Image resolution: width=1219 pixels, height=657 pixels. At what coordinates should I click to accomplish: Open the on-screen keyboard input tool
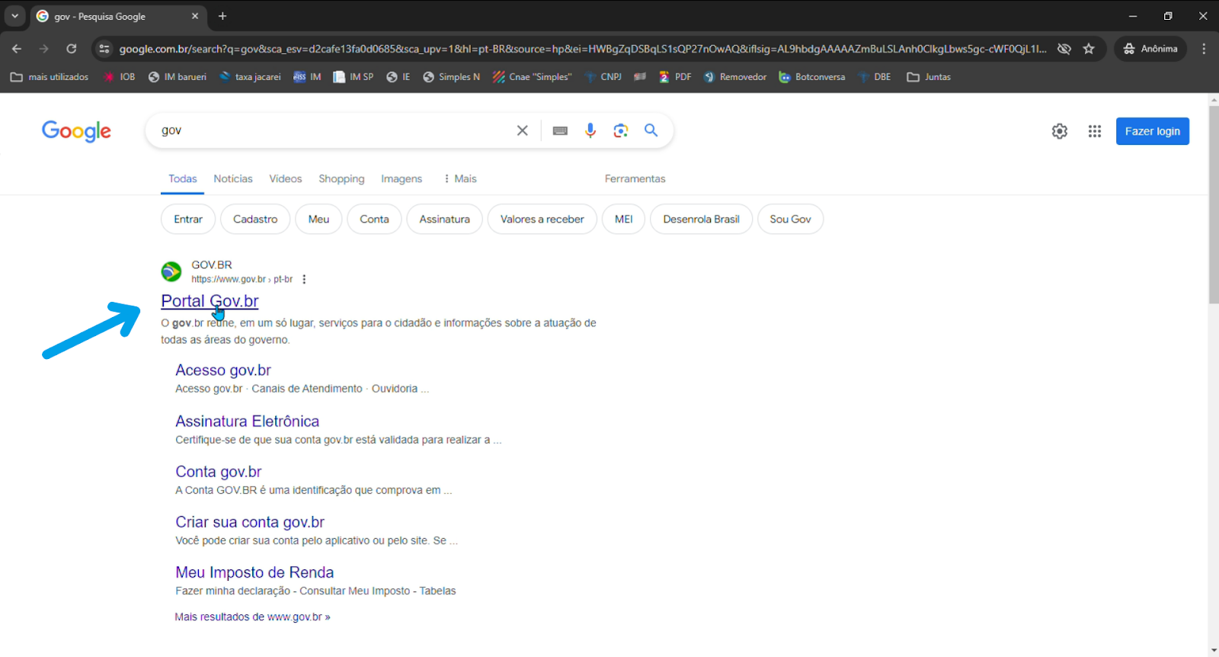pos(560,130)
